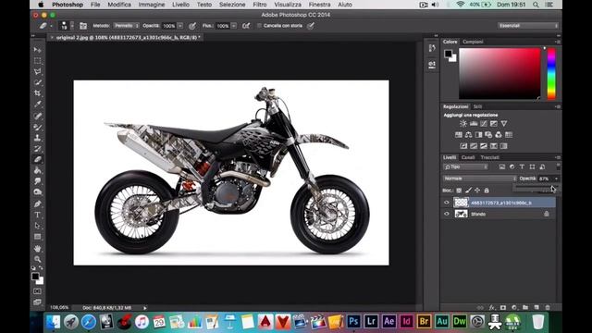This screenshot has width=592, height=333.
Task: Toggle pixel layer filter
Action: tap(501, 166)
